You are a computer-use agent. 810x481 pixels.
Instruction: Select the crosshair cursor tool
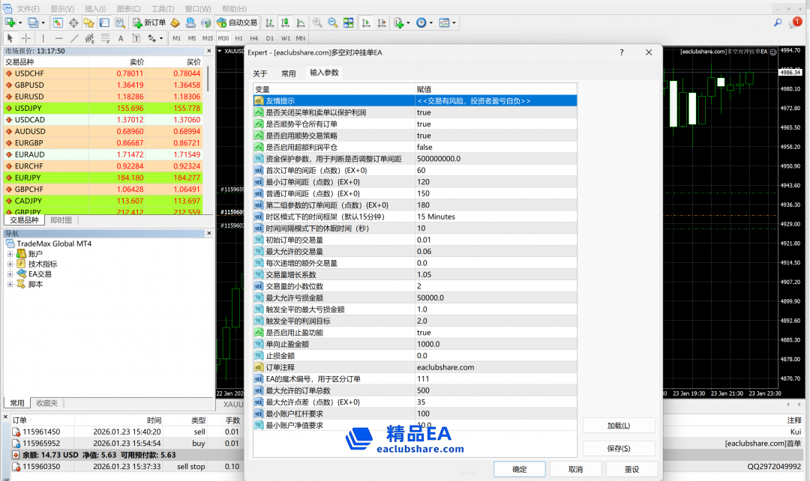point(26,38)
